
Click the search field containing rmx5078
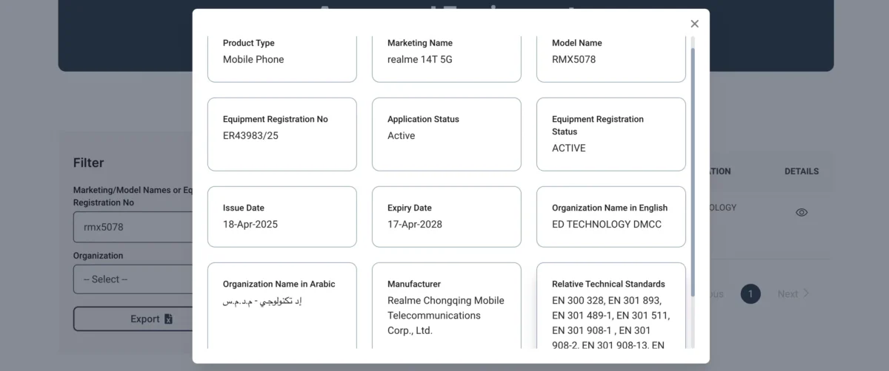point(133,227)
